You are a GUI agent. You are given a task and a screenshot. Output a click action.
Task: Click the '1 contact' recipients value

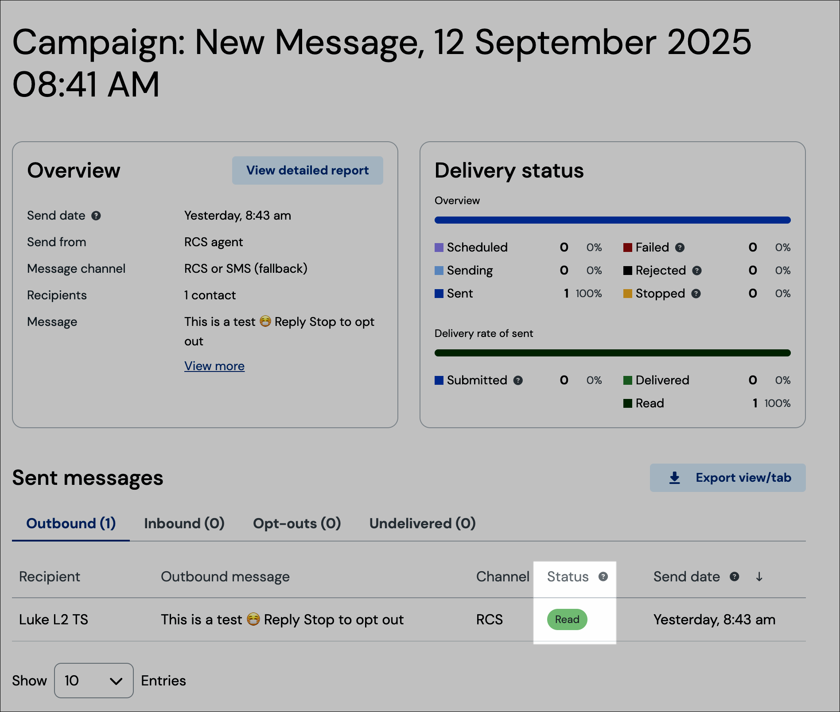click(210, 295)
